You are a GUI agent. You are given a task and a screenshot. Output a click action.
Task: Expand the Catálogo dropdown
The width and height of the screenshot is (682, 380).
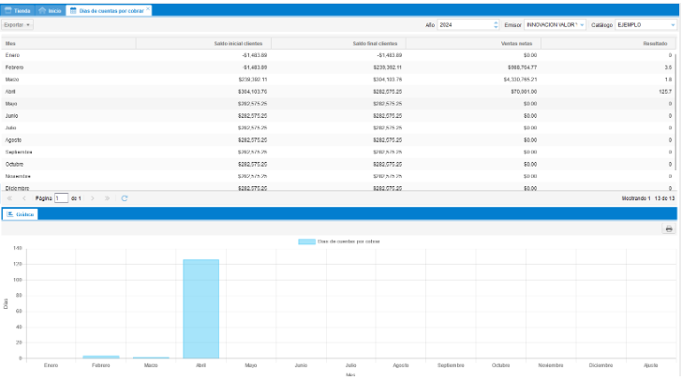(672, 24)
